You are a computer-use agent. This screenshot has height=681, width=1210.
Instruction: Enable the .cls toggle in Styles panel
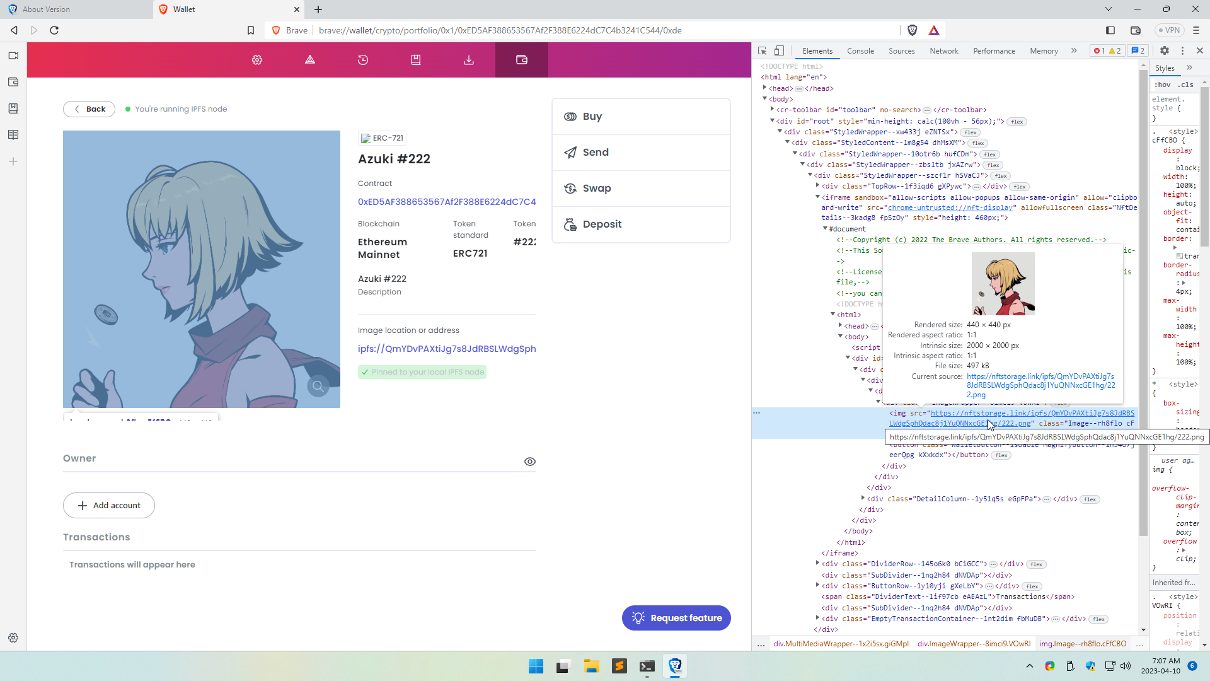pos(1184,84)
